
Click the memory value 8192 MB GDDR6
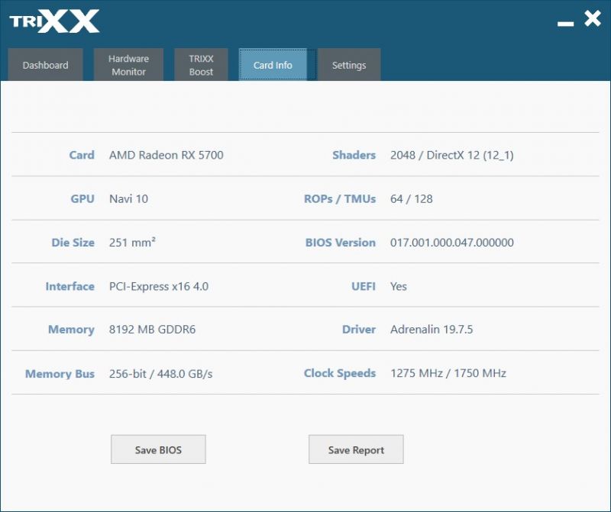(152, 330)
